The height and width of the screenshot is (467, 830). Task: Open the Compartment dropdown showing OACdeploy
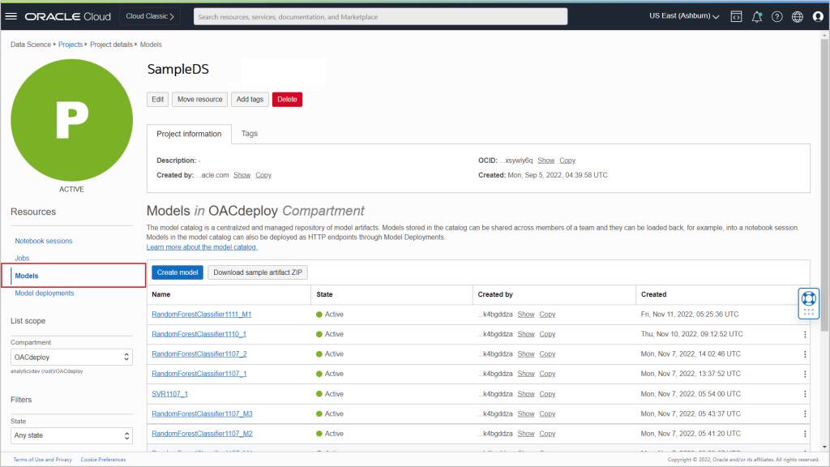pyautogui.click(x=71, y=357)
